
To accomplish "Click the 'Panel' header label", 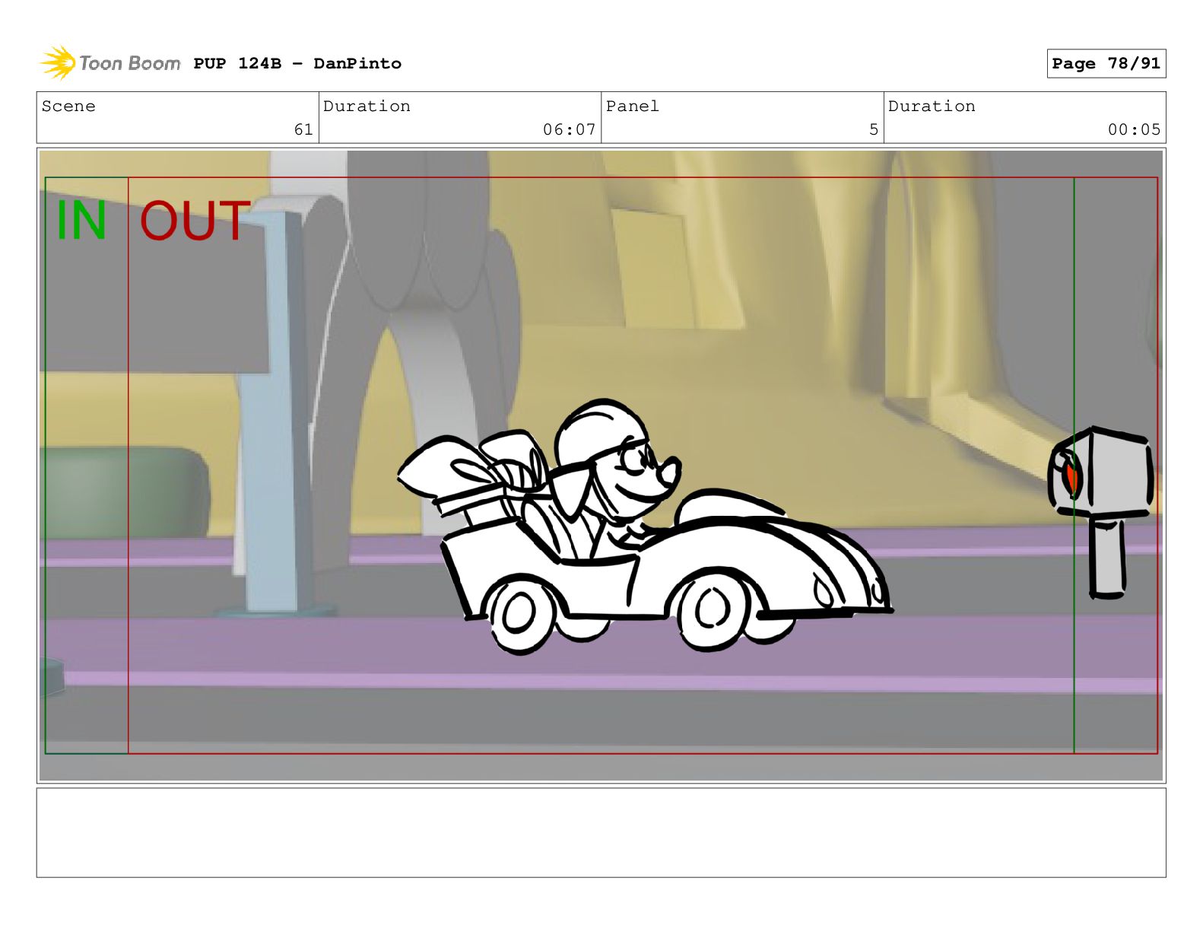I will 633,107.
